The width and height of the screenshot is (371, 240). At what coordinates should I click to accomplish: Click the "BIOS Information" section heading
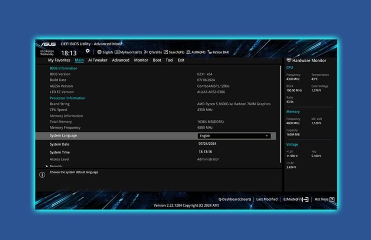click(x=63, y=68)
